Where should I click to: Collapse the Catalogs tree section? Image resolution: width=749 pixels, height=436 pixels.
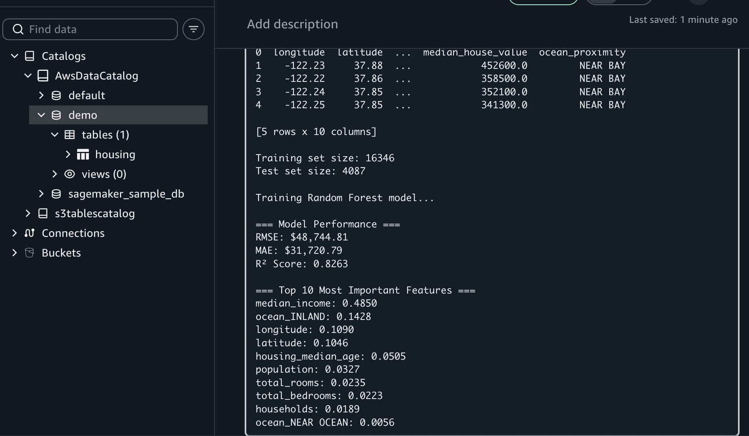15,56
